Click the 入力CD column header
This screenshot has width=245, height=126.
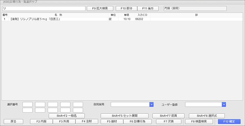(142, 15)
